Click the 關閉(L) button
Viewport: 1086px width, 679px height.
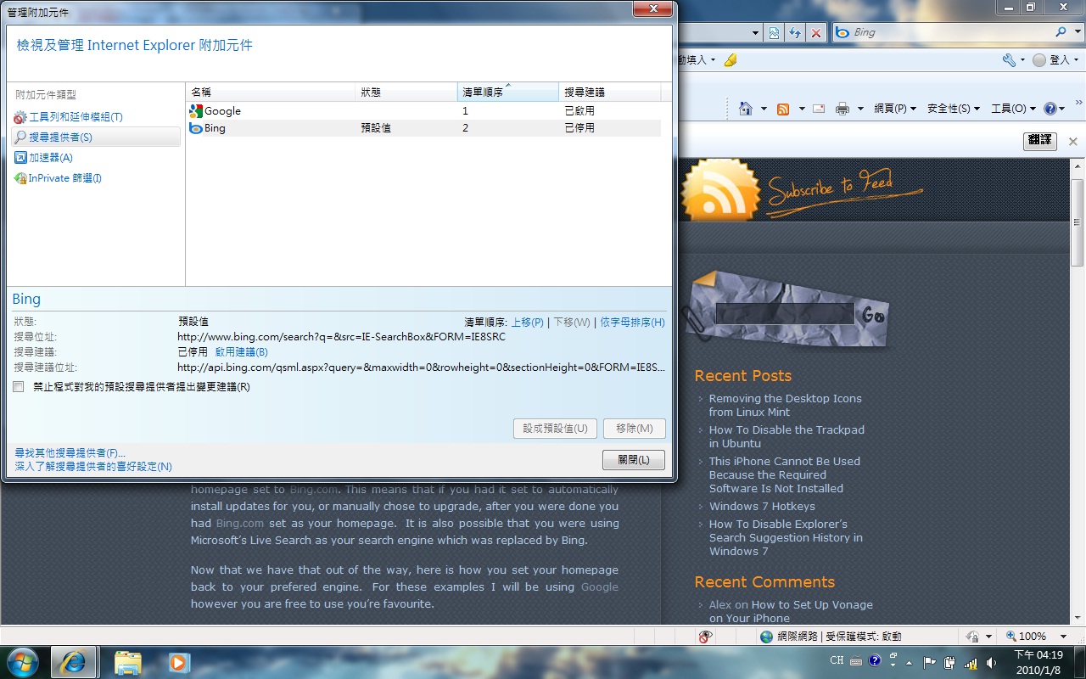coord(634,460)
